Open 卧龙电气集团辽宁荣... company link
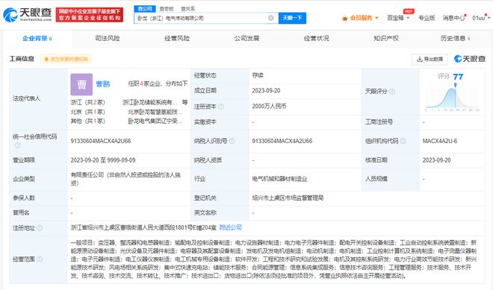Image resolution: width=493 pixels, height=290 pixels. tap(155, 121)
